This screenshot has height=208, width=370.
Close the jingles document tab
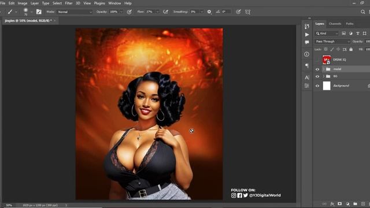click(x=55, y=21)
